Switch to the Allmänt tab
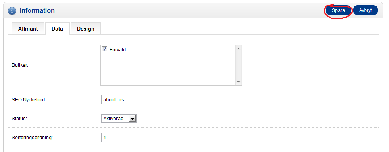 tap(28, 29)
